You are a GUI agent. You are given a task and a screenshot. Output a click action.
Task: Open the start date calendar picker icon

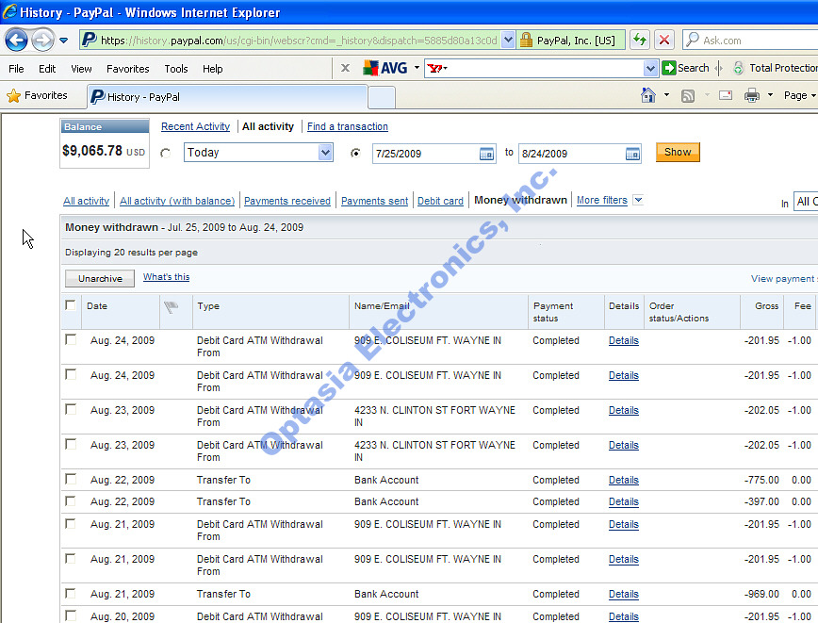[x=486, y=154]
